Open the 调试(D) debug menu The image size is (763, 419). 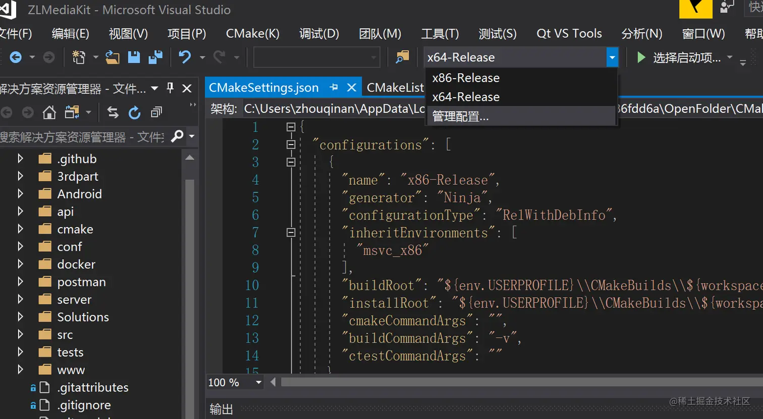319,34
